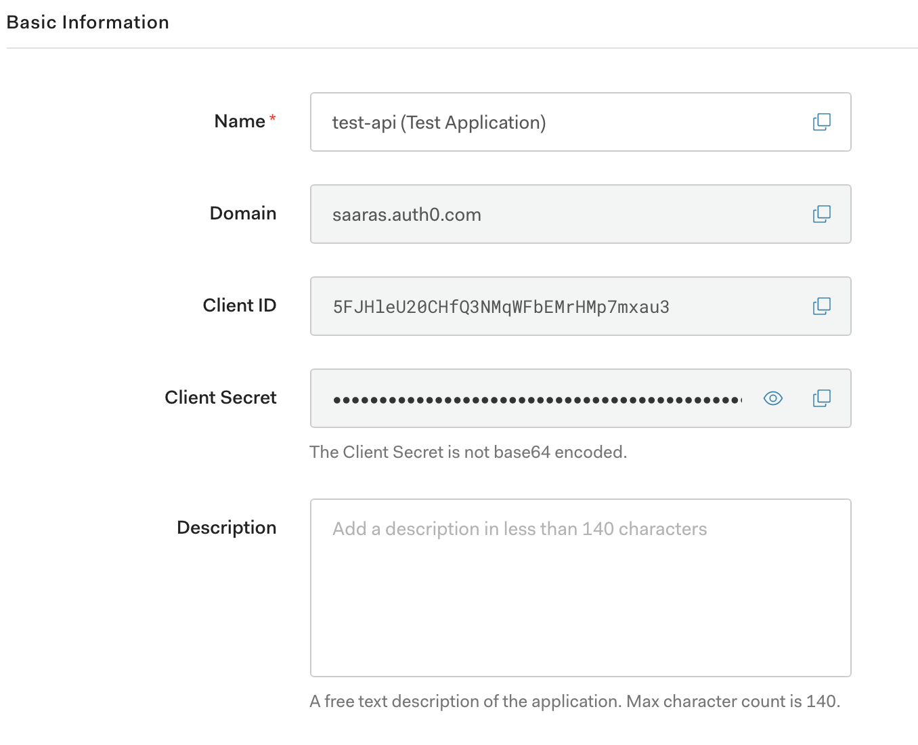Screen dimensions: 918x745
Task: Click the max character count hint
Action: pos(575,701)
